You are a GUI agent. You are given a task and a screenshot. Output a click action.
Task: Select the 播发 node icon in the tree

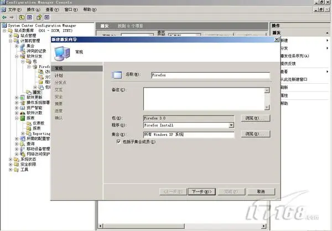(29, 92)
